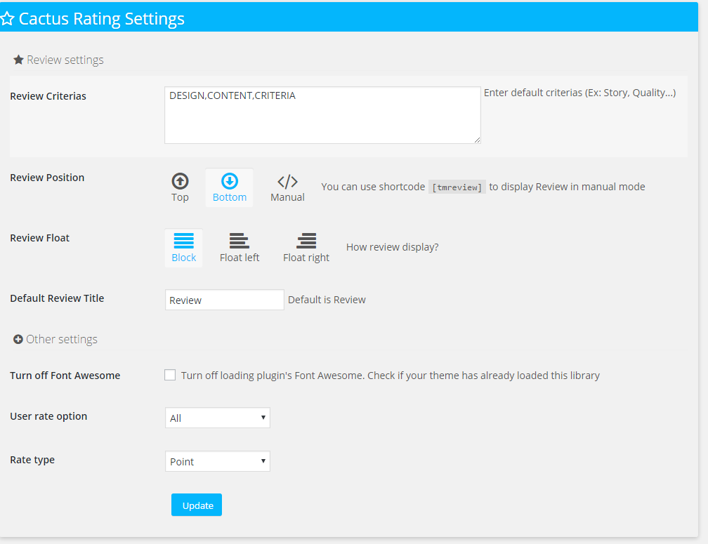Pick the Float right alignment icon
This screenshot has width=708, height=544.
click(x=306, y=241)
